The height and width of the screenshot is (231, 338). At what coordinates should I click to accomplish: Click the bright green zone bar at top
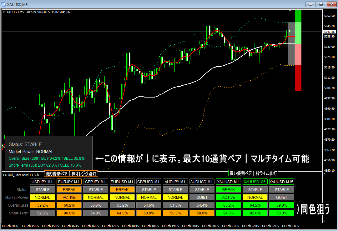298,16
